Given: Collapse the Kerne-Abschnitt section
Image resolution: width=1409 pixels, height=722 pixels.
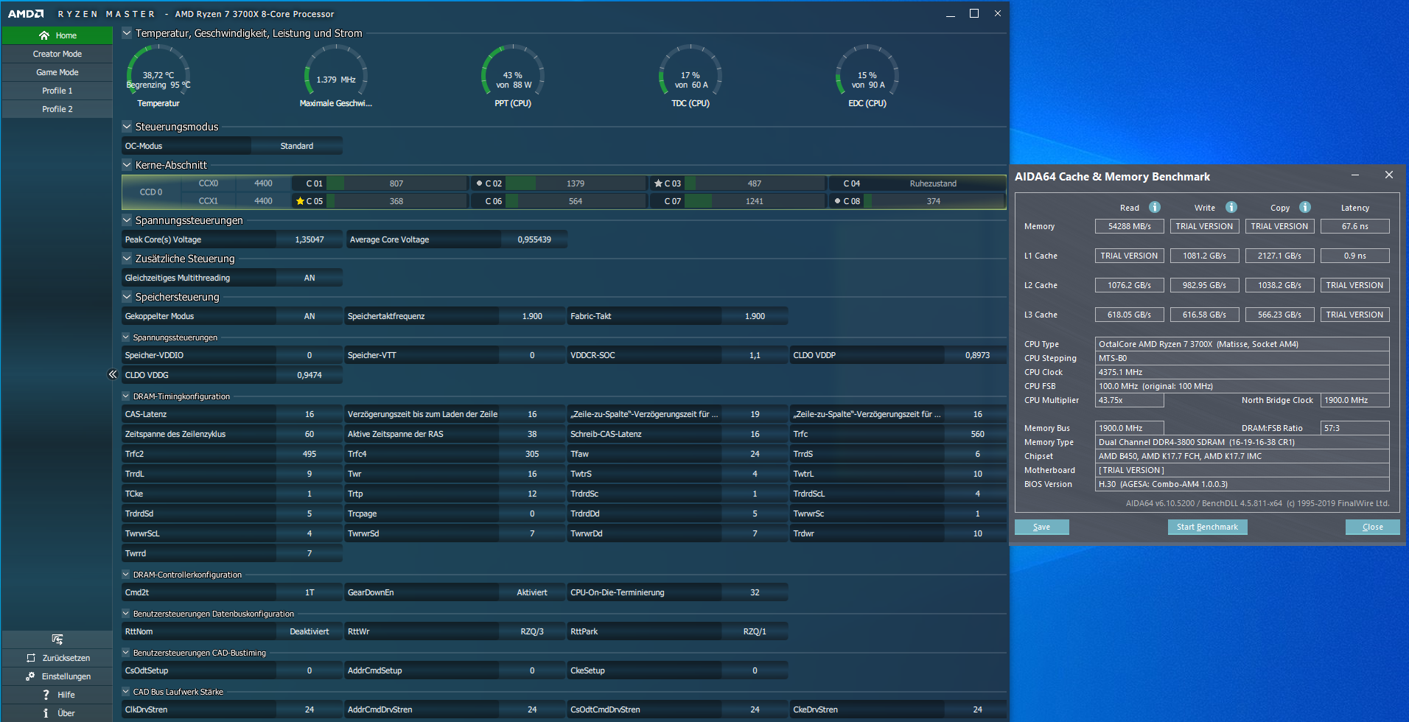Looking at the screenshot, I should 127,165.
